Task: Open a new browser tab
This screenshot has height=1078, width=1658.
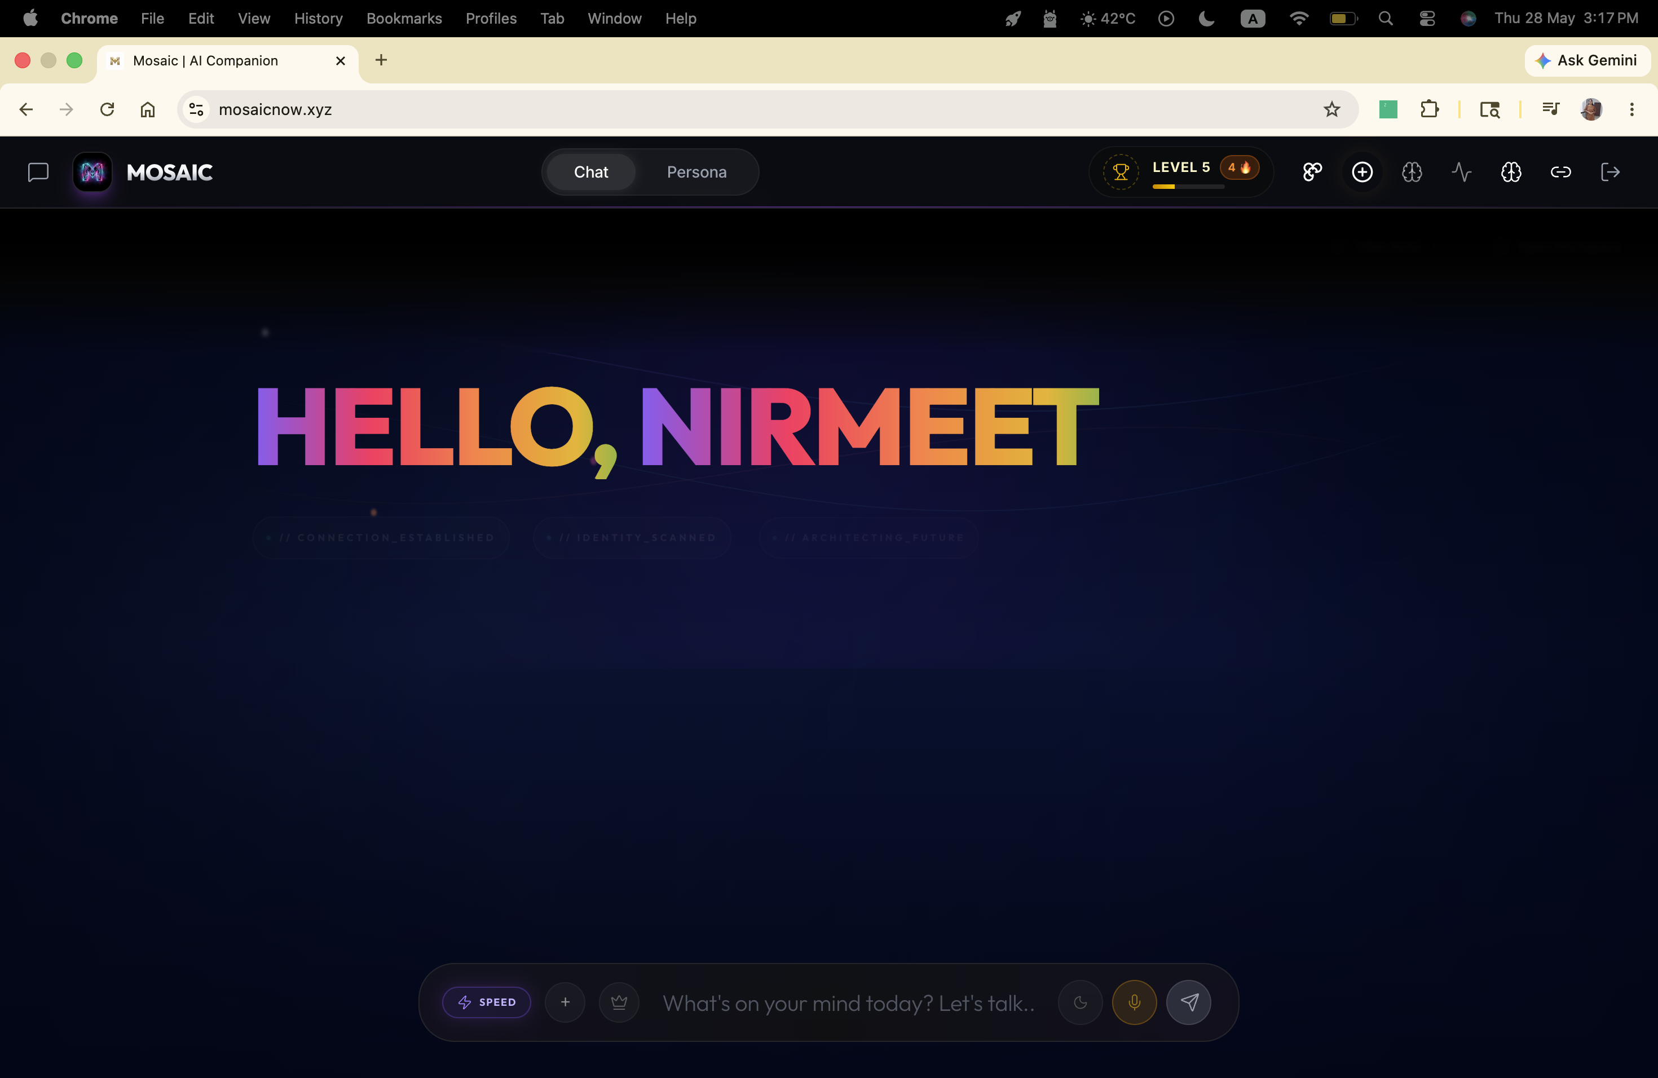Action: click(380, 60)
